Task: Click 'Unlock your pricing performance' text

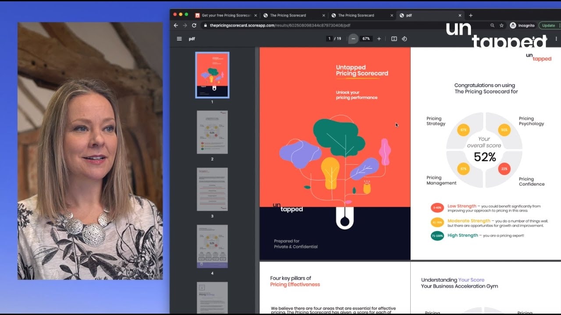Action: tap(357, 95)
